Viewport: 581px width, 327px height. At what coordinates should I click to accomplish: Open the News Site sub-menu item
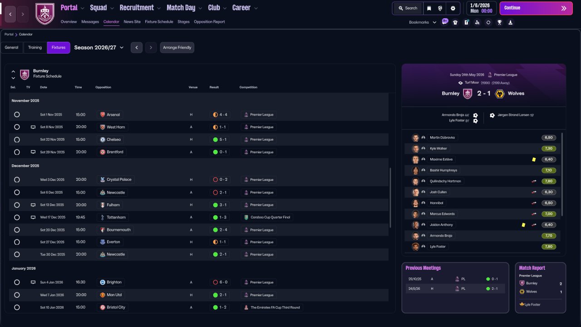[x=132, y=22]
